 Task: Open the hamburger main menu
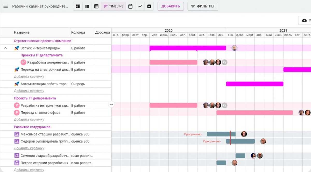pyautogui.click(x=6, y=6)
